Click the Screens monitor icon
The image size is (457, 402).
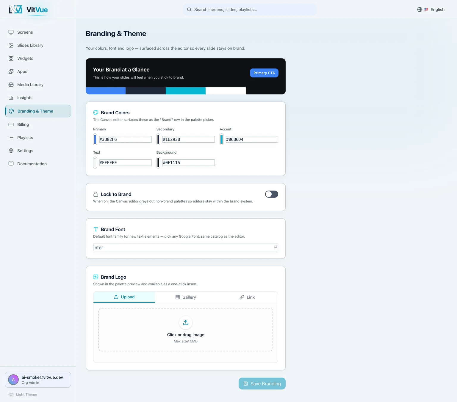coord(11,32)
